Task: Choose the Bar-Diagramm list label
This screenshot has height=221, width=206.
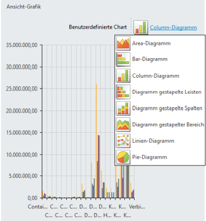Action: (150, 59)
